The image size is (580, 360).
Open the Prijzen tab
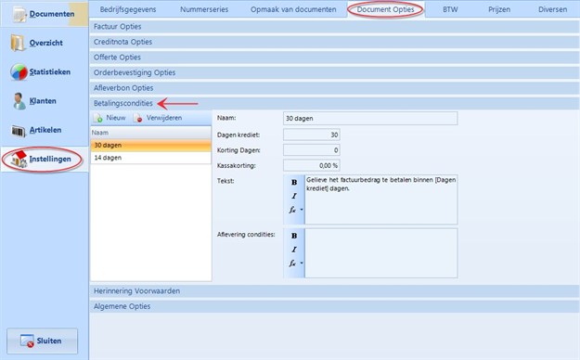(499, 9)
